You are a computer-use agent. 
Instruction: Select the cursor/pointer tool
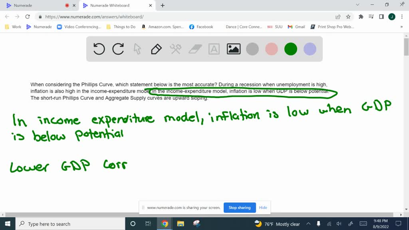(137, 49)
